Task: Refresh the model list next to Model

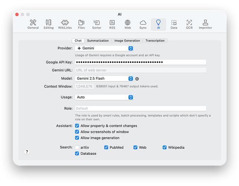Action: click(137, 78)
